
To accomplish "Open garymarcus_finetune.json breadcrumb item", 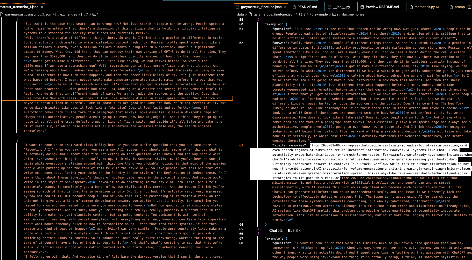I will coord(272,14).
